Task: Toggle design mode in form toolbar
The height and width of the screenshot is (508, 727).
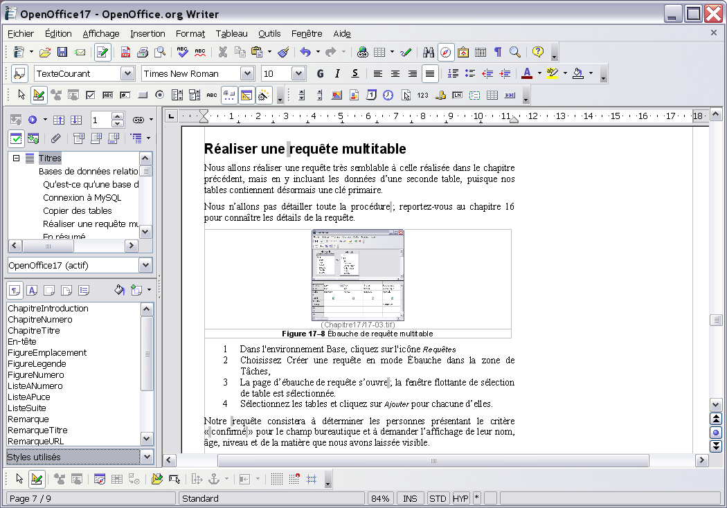Action: click(x=39, y=96)
